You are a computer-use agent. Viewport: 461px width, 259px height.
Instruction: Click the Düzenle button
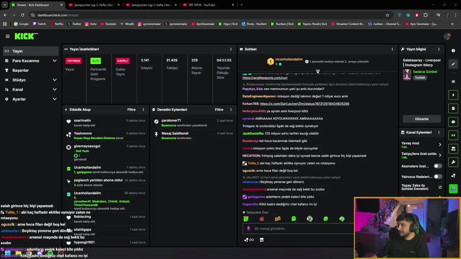point(422,119)
